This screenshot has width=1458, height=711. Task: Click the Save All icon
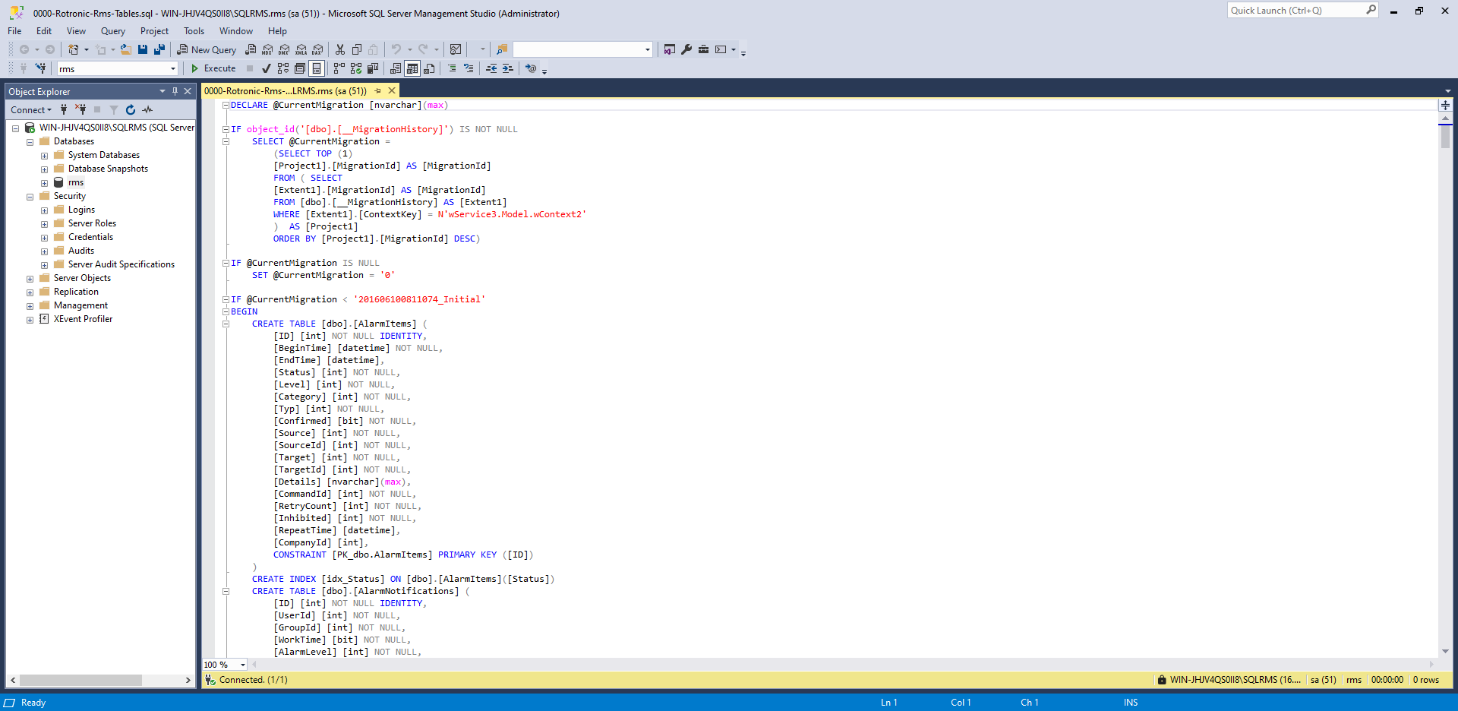tap(159, 49)
